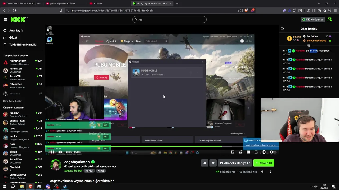Open the three-dot more options menu
Image resolution: width=339 pixels, height=190 pixels.
(270, 172)
